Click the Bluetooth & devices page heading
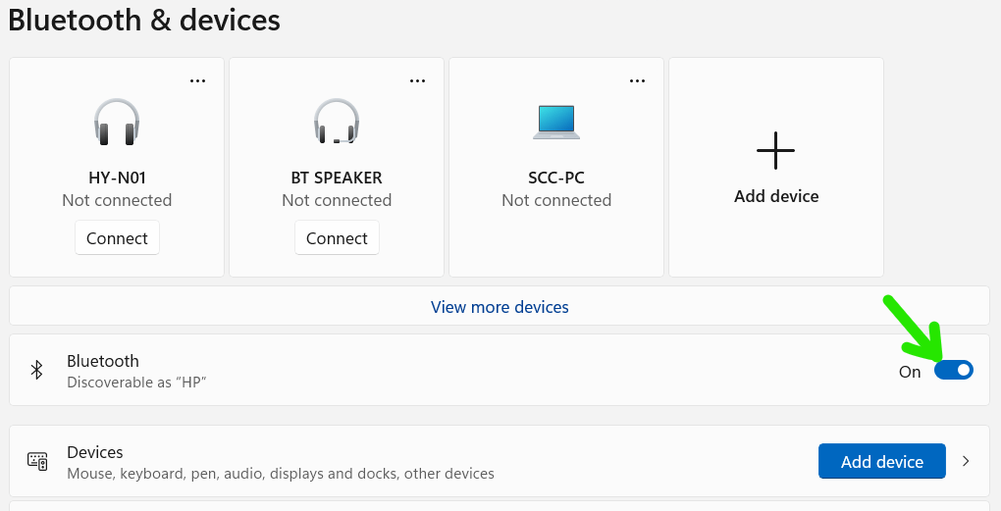 click(x=144, y=20)
